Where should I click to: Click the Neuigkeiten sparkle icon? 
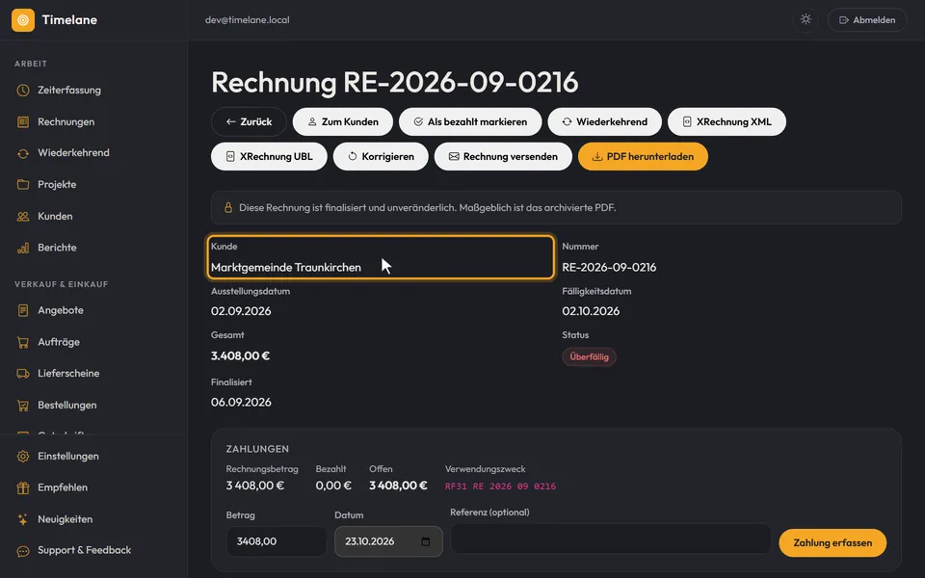[23, 519]
